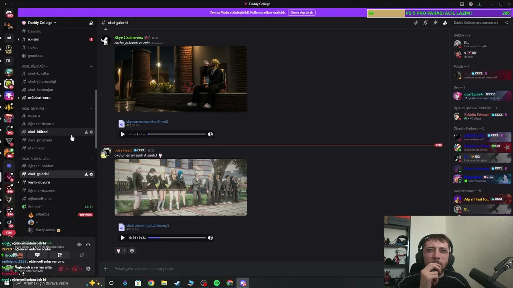Show pinned messages
513x288 pixels.
pyautogui.click(x=435, y=23)
